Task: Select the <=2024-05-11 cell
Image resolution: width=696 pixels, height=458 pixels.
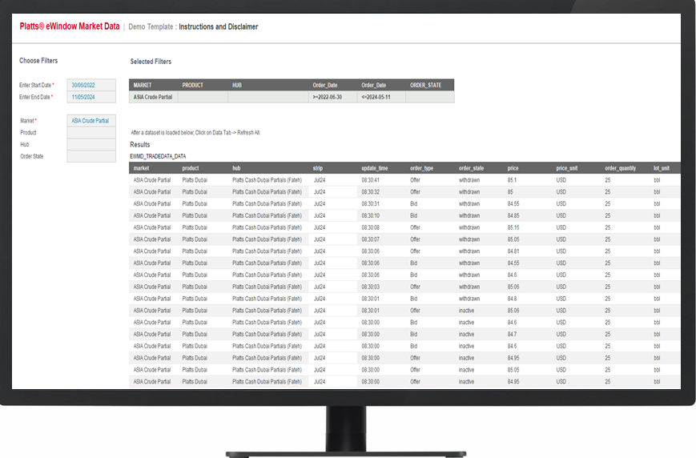Action: 381,97
